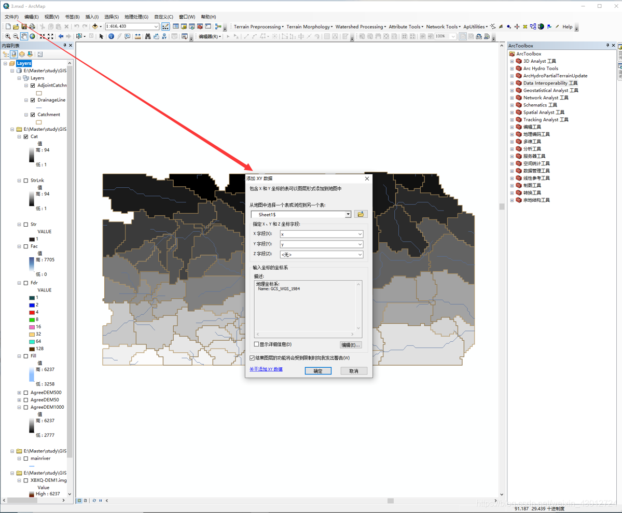Enable the Fac layer

click(26, 246)
